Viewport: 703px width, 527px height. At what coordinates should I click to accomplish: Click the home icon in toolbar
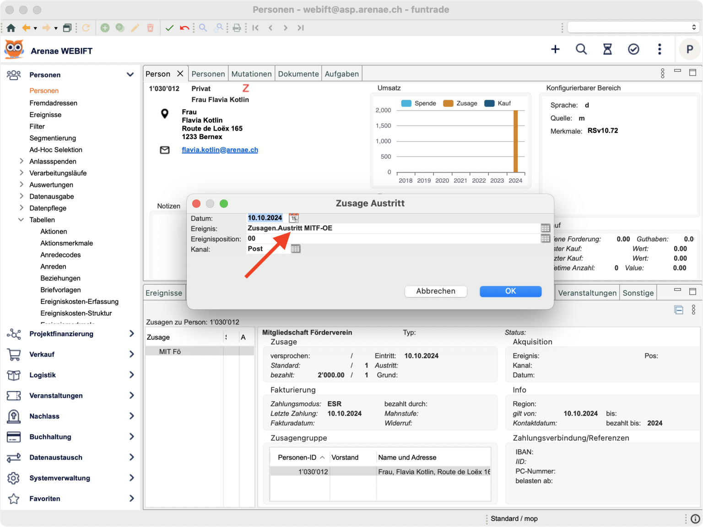coord(11,28)
